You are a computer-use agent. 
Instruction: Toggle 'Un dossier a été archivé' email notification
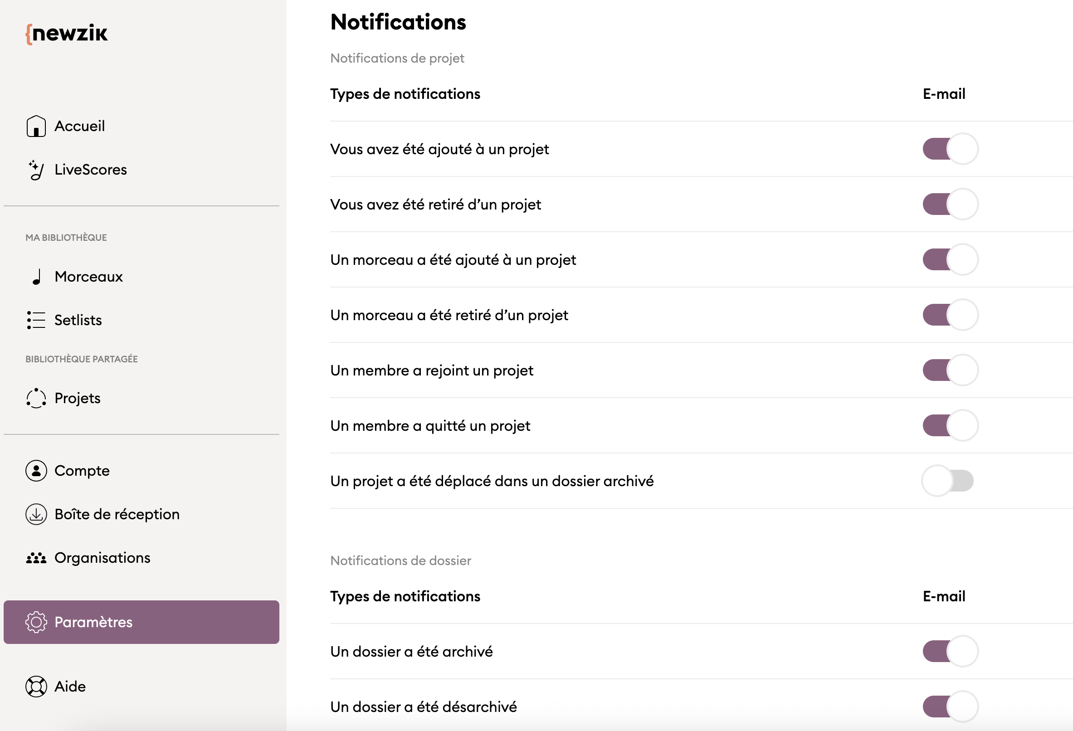click(x=950, y=651)
